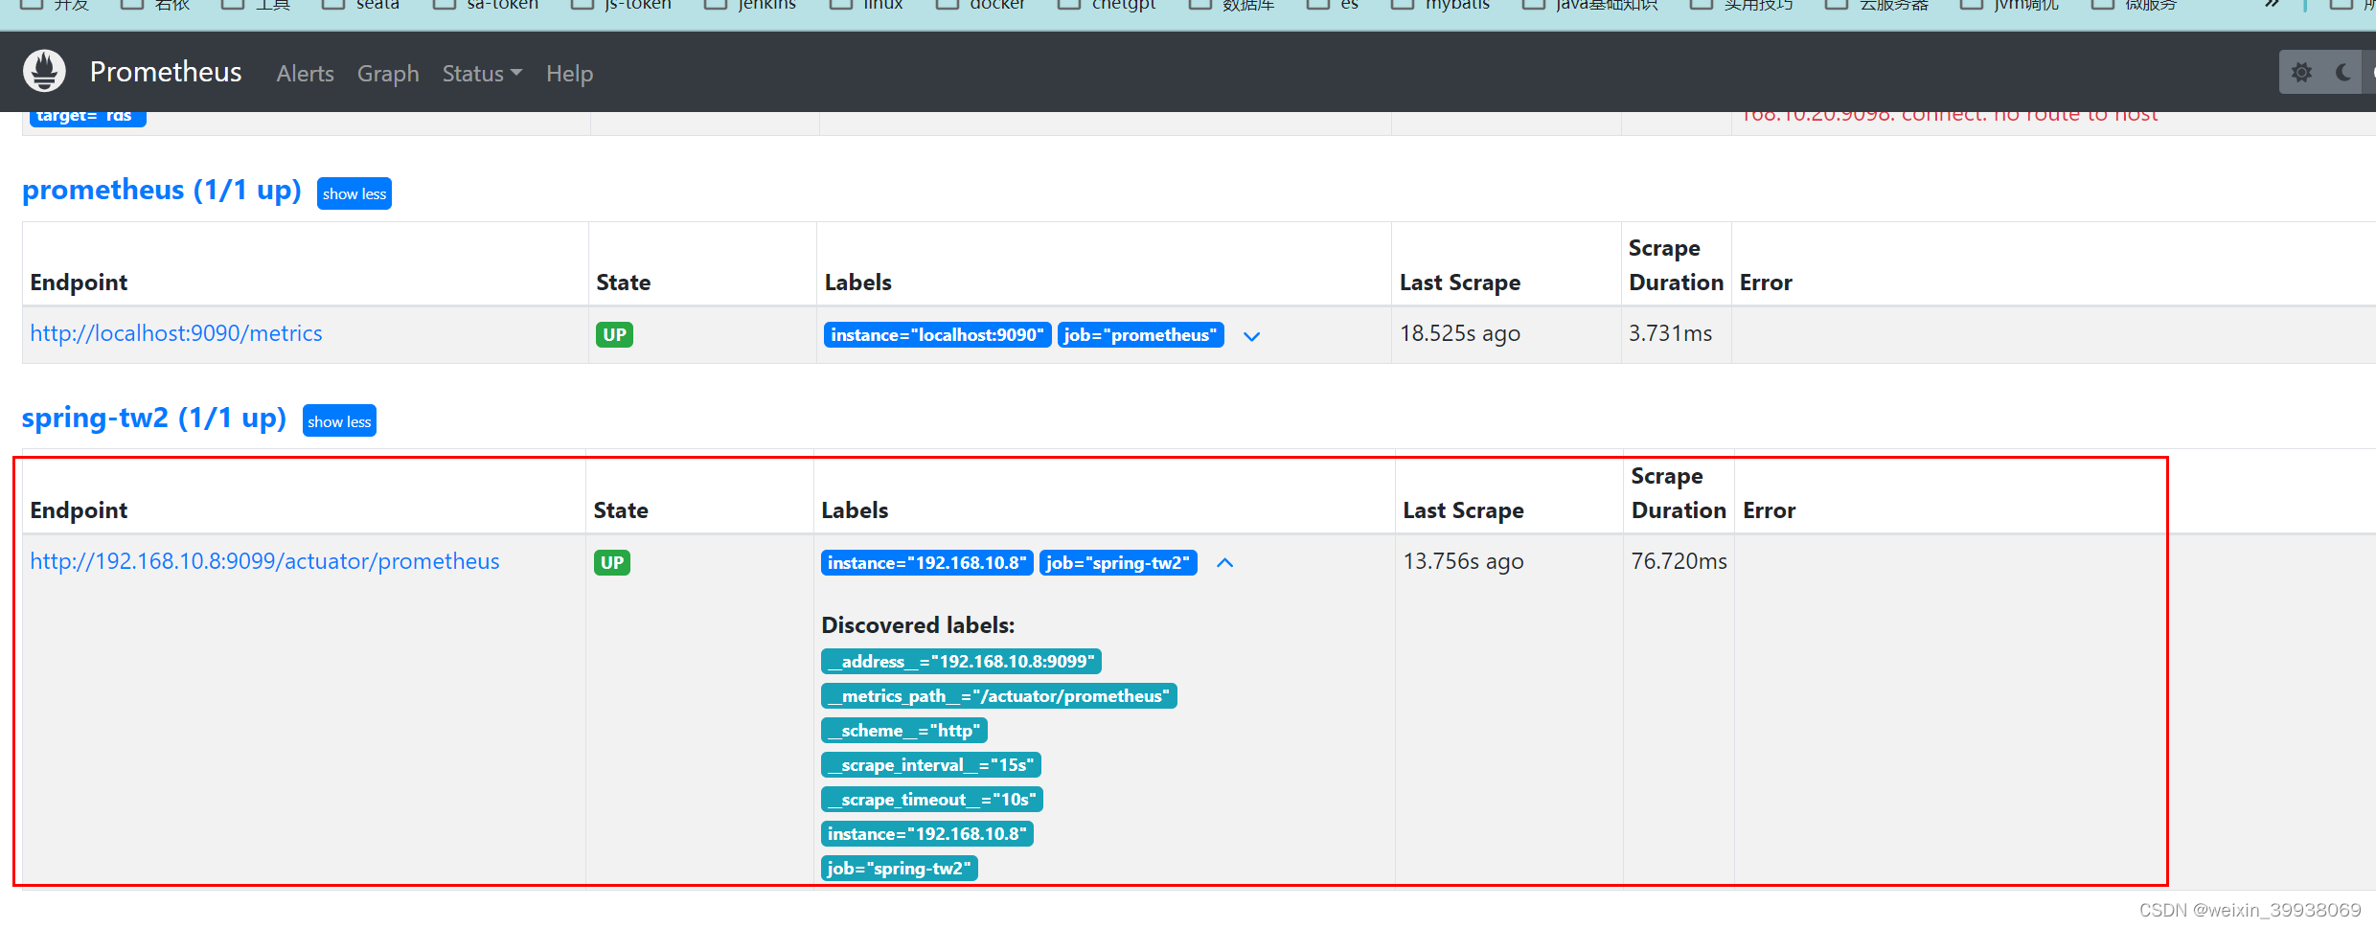
Task: Click the __address__="192.168.10.8:9099" discovered label
Action: coord(961,661)
